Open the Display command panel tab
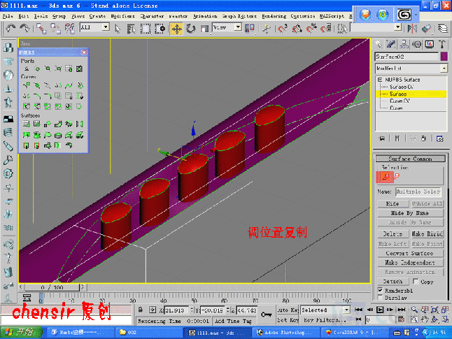 click(x=430, y=44)
